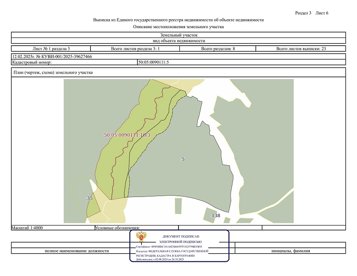This screenshot has width=357, height=276.
Task: Click the Раздел 3 Лист 6 page header
Action: pyautogui.click(x=311, y=13)
